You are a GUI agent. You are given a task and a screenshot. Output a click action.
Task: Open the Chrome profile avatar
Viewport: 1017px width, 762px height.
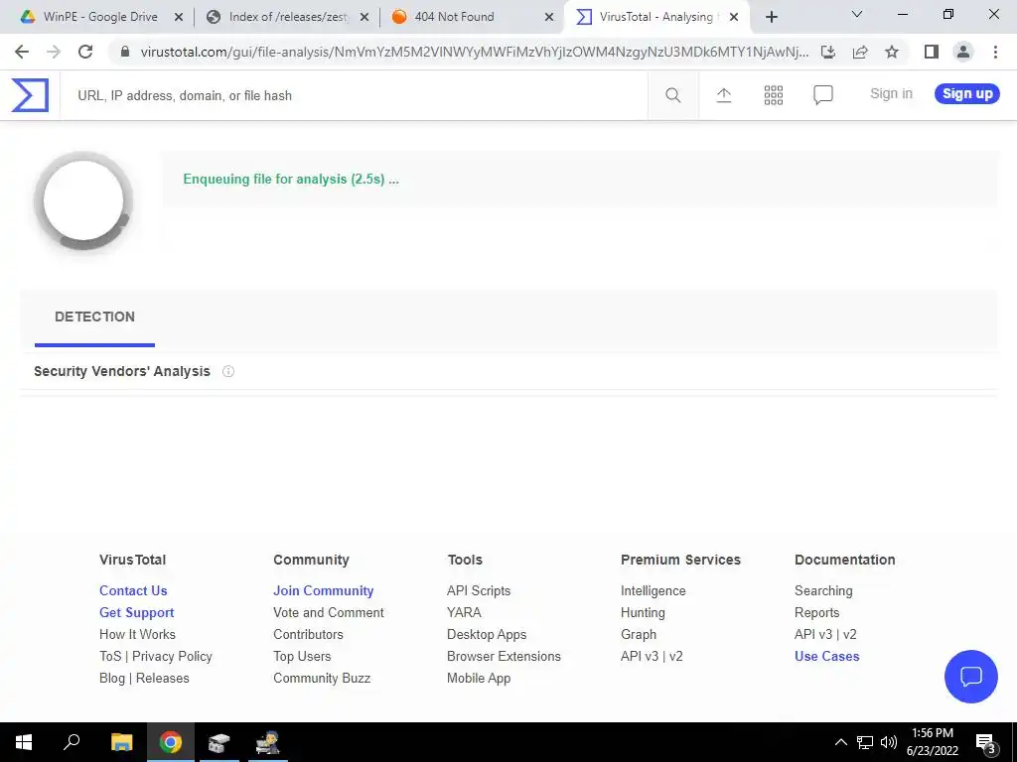pyautogui.click(x=963, y=52)
